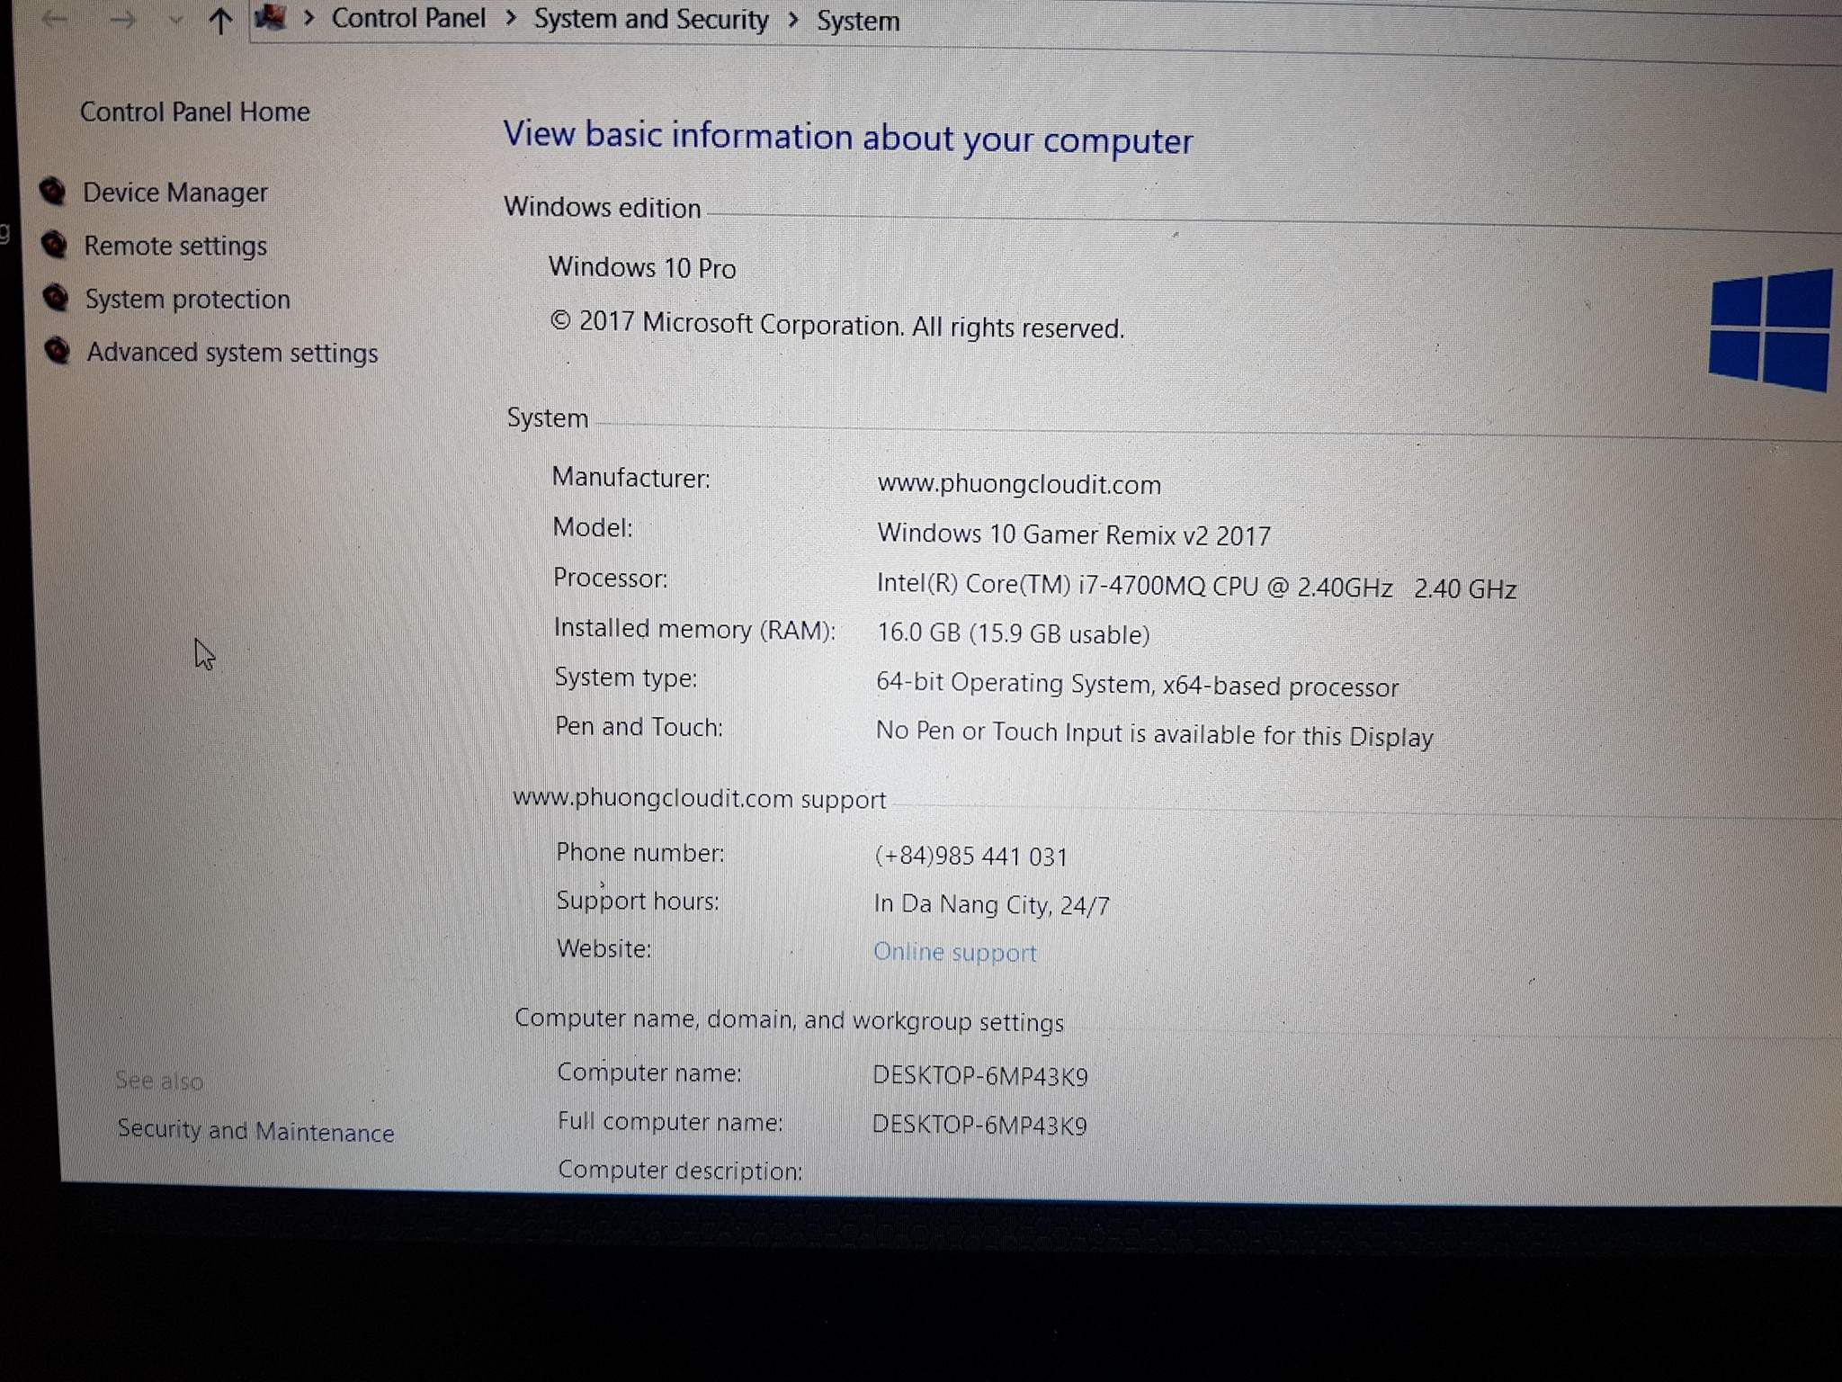Click Computer name value DESKTOP-6MP43K9
Image resolution: width=1842 pixels, height=1382 pixels.
980,1076
